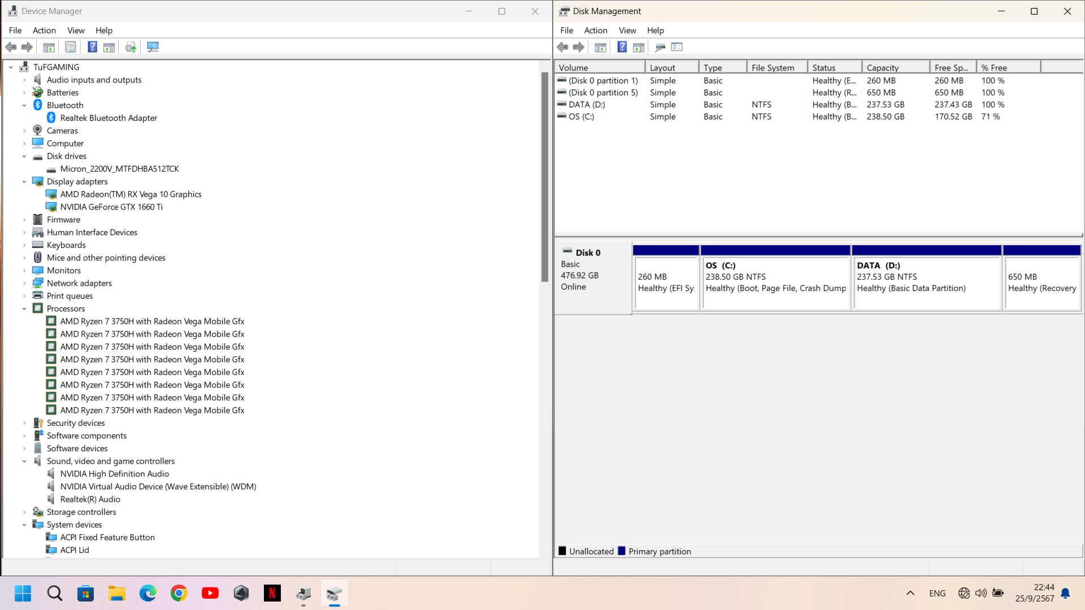The width and height of the screenshot is (1085, 610).
Task: Select the Monitors category
Action: click(x=63, y=270)
